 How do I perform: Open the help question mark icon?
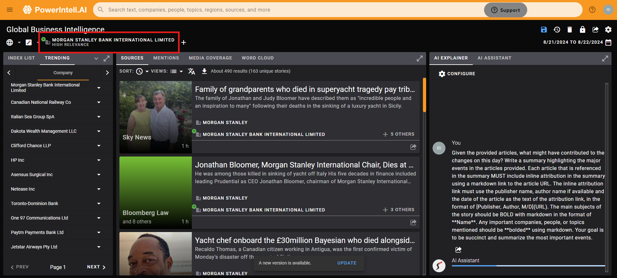tap(592, 10)
